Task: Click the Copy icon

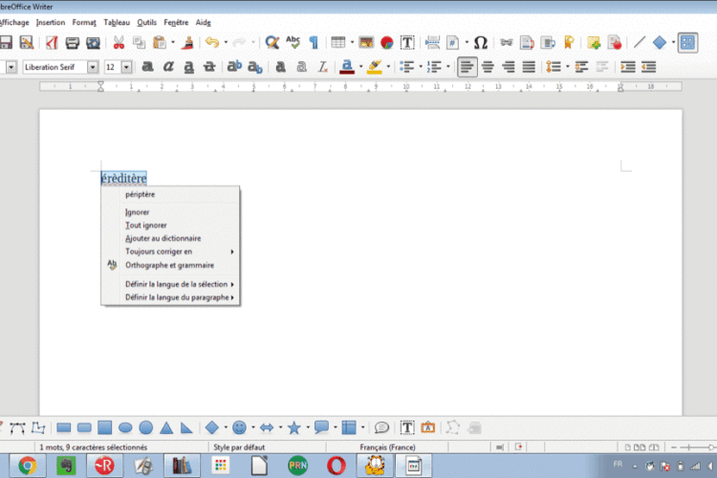Action: coord(139,42)
